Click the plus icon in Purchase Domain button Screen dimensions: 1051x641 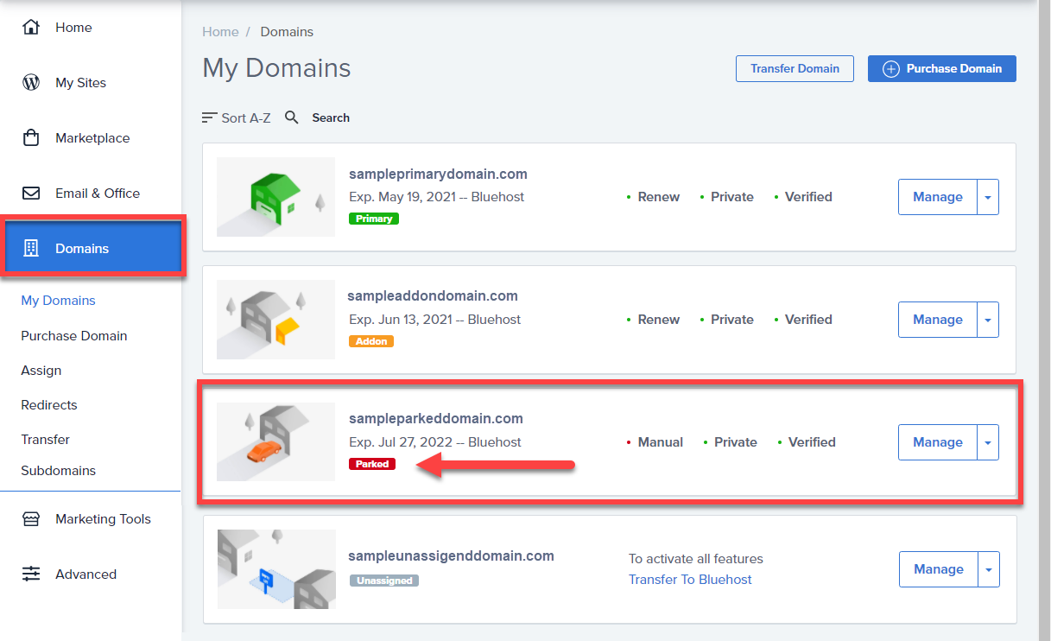point(891,69)
